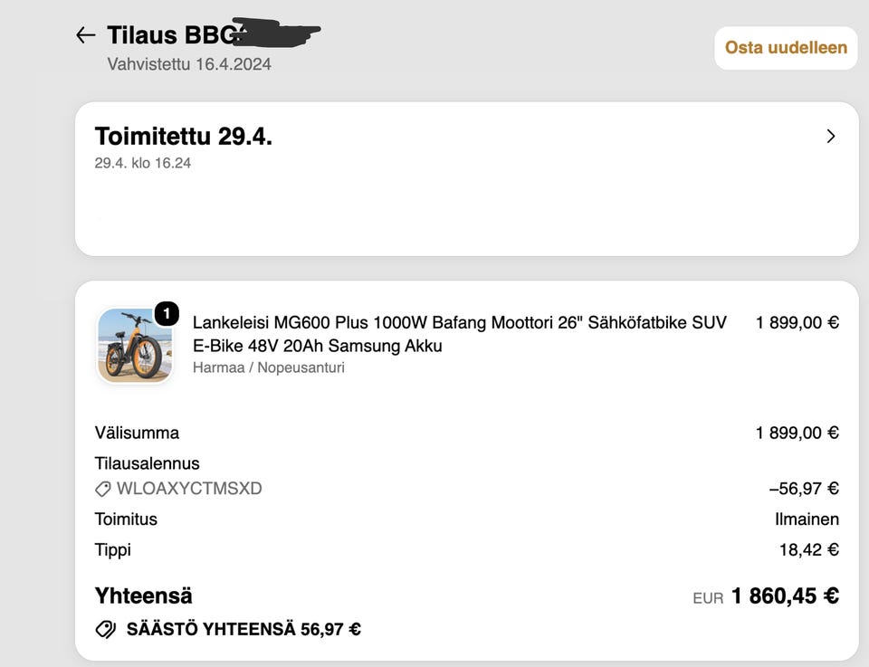This screenshot has height=667, width=869.
Task: Open the Lankeleisi MG600 Plus product title
Action: coord(460,333)
